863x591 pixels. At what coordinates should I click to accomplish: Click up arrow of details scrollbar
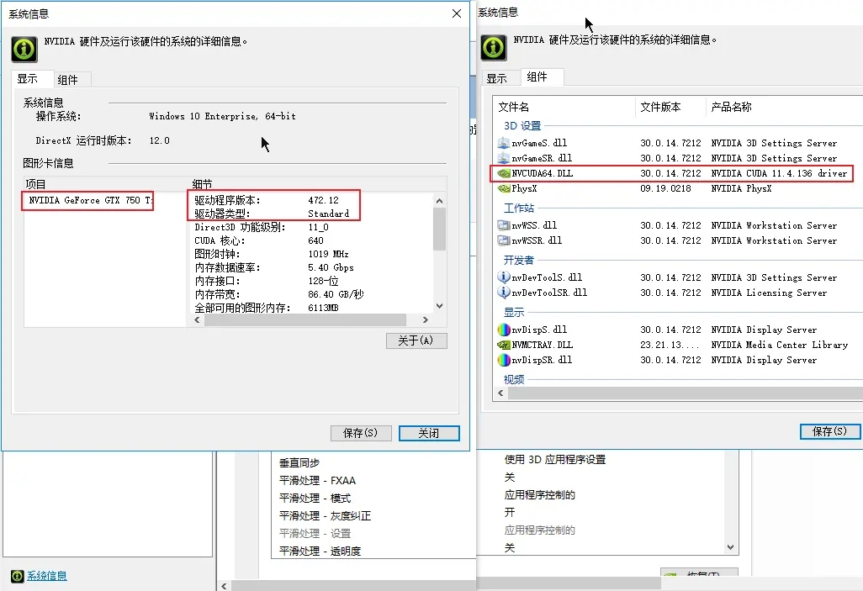[439, 201]
